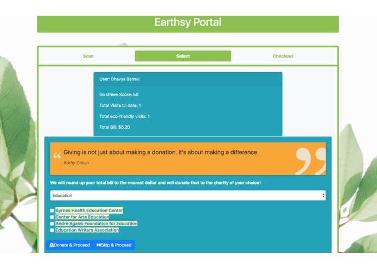The image size is (377, 268).
Task: Click the Total Bill: $5.20 line
Action: pyautogui.click(x=114, y=127)
